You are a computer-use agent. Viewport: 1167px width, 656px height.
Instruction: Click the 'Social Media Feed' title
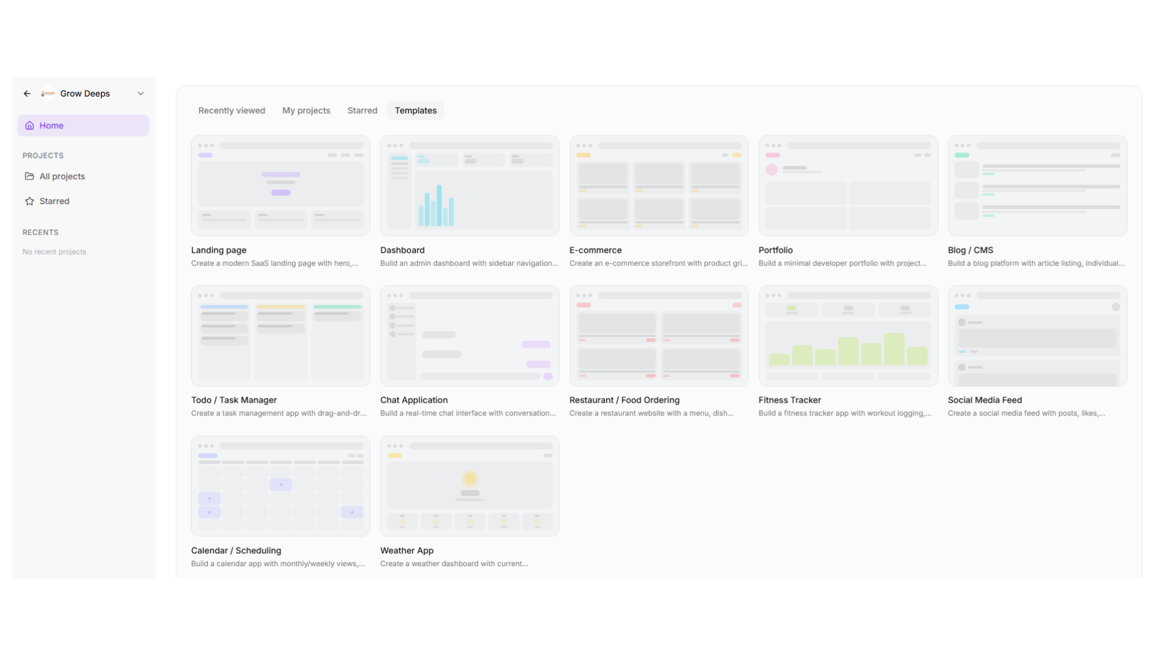(x=985, y=400)
